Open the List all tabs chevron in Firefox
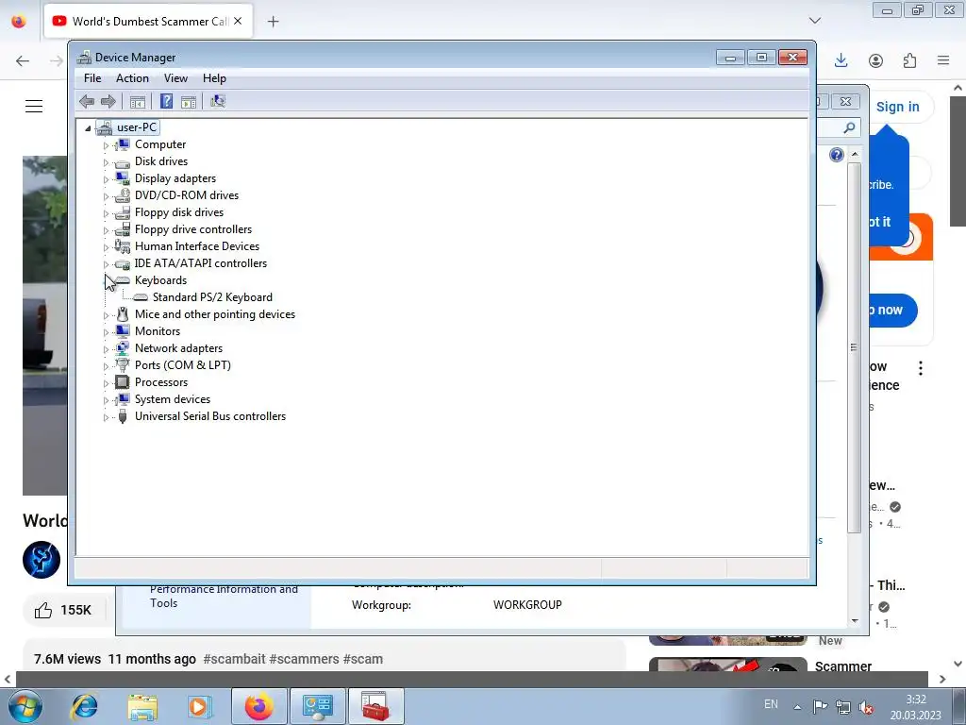 (x=815, y=21)
